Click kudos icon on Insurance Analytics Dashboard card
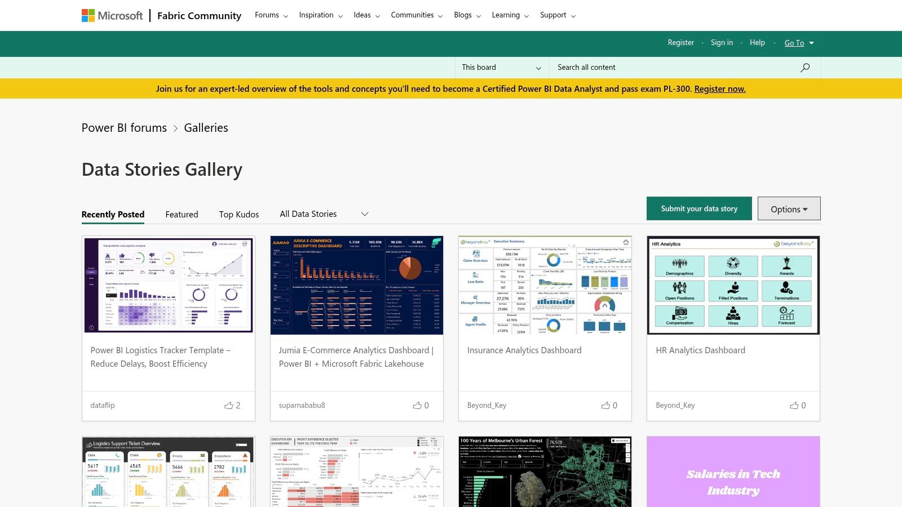This screenshot has height=507, width=902. pyautogui.click(x=605, y=405)
